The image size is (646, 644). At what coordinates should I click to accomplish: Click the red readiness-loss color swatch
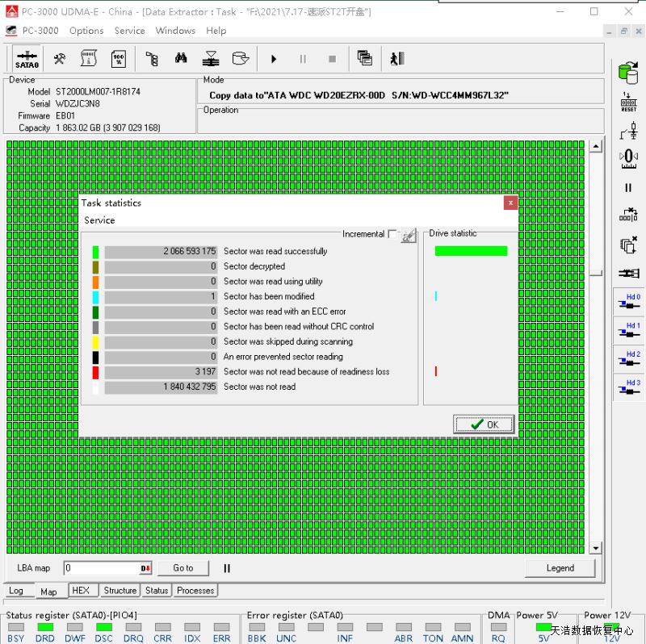pyautogui.click(x=95, y=372)
